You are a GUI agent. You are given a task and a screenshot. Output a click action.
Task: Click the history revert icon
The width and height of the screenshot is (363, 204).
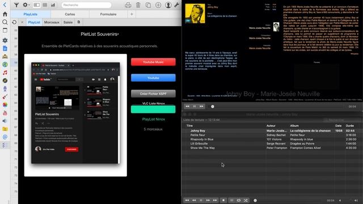(14, 22)
